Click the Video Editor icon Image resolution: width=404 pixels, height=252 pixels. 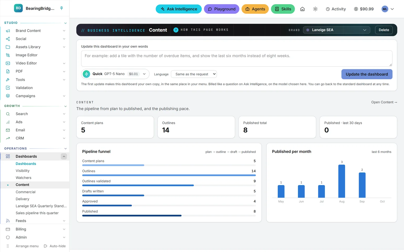point(8,63)
